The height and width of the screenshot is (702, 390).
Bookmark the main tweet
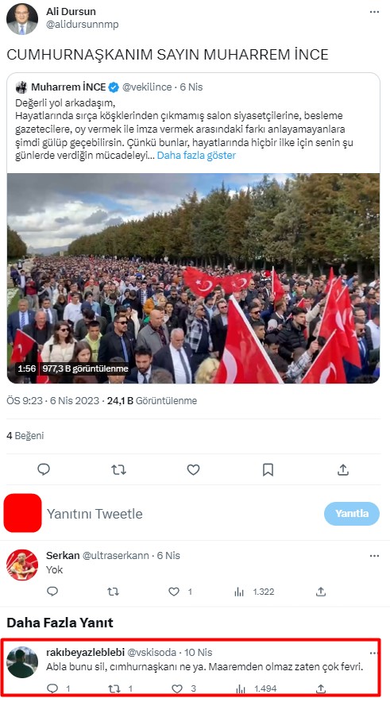point(268,469)
